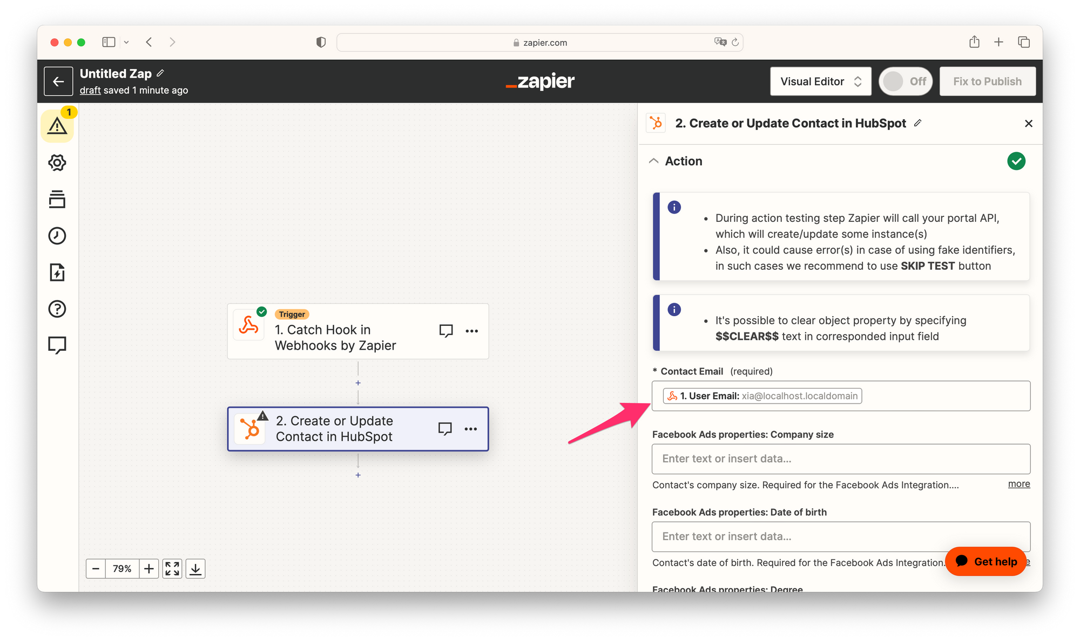This screenshot has height=641, width=1080.
Task: Select the Create or Update Contact step card
Action: pos(358,429)
